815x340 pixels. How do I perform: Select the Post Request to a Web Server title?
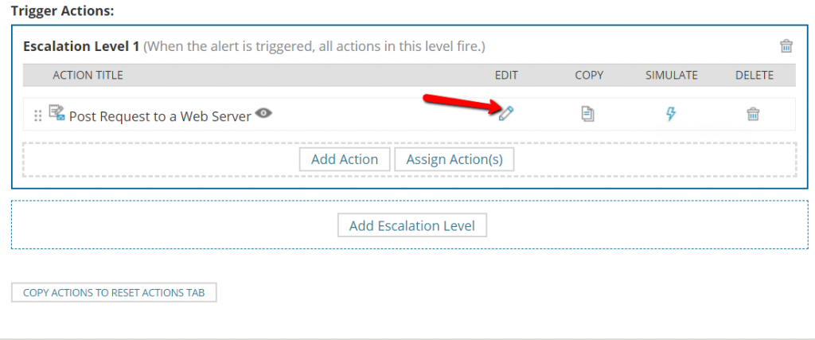pyautogui.click(x=160, y=116)
